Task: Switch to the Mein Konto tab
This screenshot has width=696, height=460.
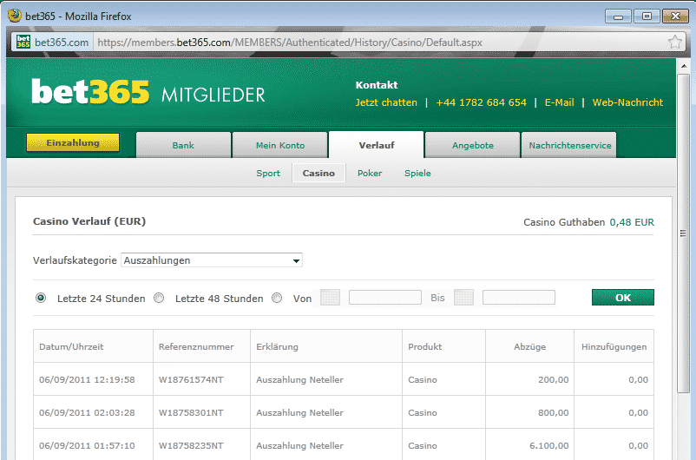Action: 280,145
